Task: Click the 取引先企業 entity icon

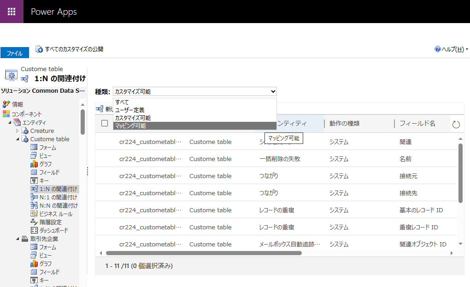Action: pos(25,239)
